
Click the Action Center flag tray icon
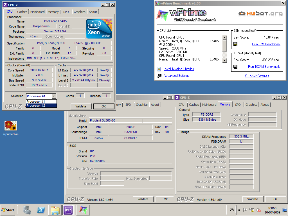tap(245, 210)
